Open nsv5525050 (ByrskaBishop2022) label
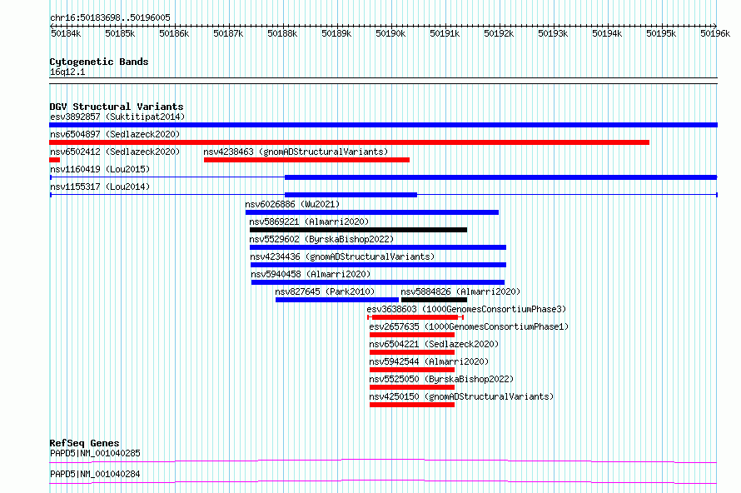Viewport: 741px width, 493px height. pyautogui.click(x=441, y=379)
